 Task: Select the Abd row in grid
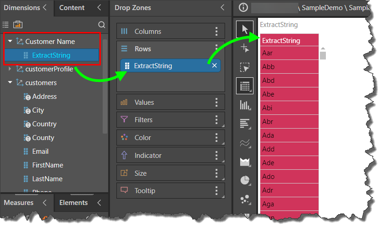(x=290, y=81)
